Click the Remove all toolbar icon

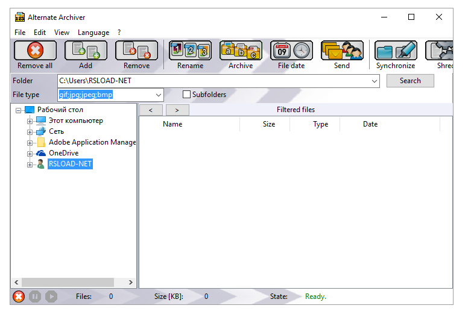click(35, 51)
